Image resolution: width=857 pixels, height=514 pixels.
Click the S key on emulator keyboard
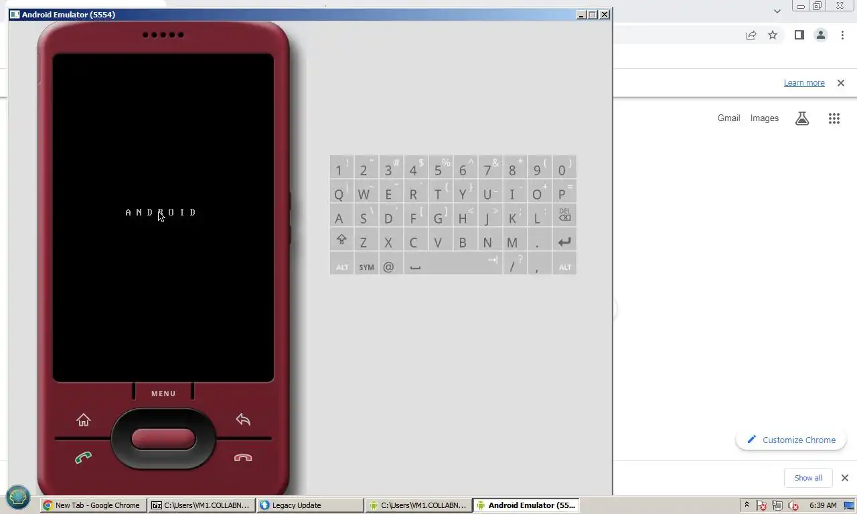click(366, 216)
